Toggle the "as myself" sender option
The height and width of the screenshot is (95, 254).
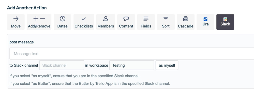(x=167, y=65)
